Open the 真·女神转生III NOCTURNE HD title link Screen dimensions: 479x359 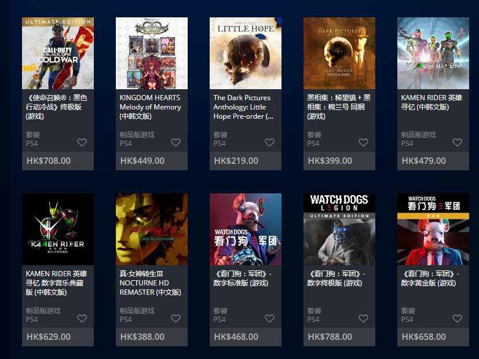(150, 283)
